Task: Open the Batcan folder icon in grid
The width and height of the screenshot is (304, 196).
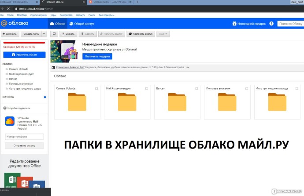Action: pos(177,102)
